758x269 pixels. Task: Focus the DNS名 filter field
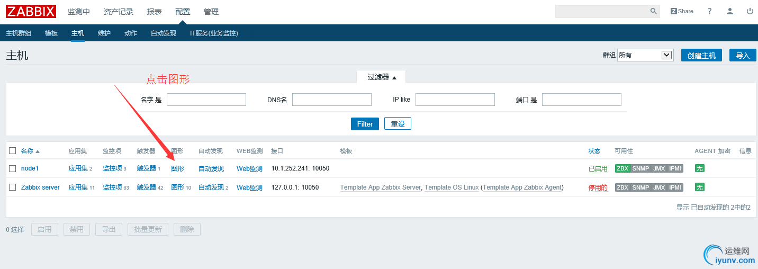tap(332, 100)
